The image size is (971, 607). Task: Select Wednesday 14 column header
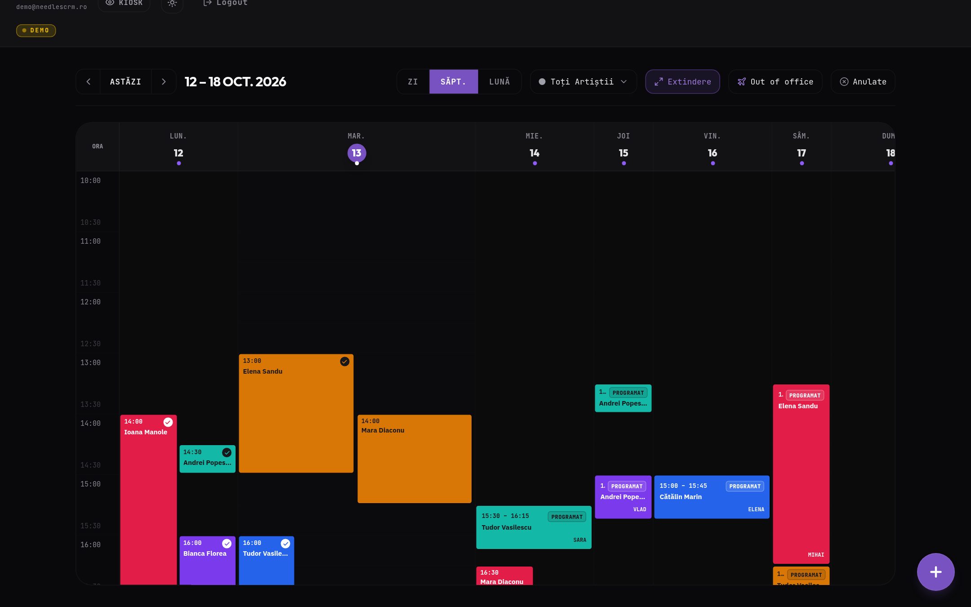click(534, 147)
